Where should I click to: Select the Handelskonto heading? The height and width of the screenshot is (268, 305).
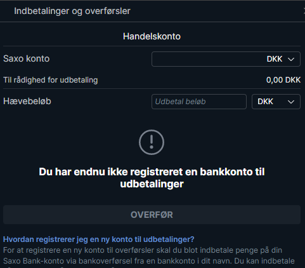[x=152, y=36]
